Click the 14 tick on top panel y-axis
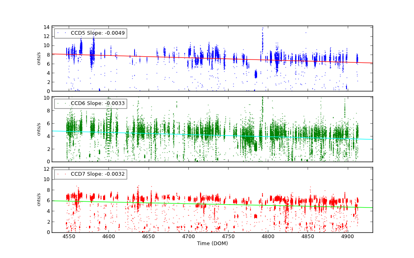The width and height of the screenshot is (414, 258). 47,27
